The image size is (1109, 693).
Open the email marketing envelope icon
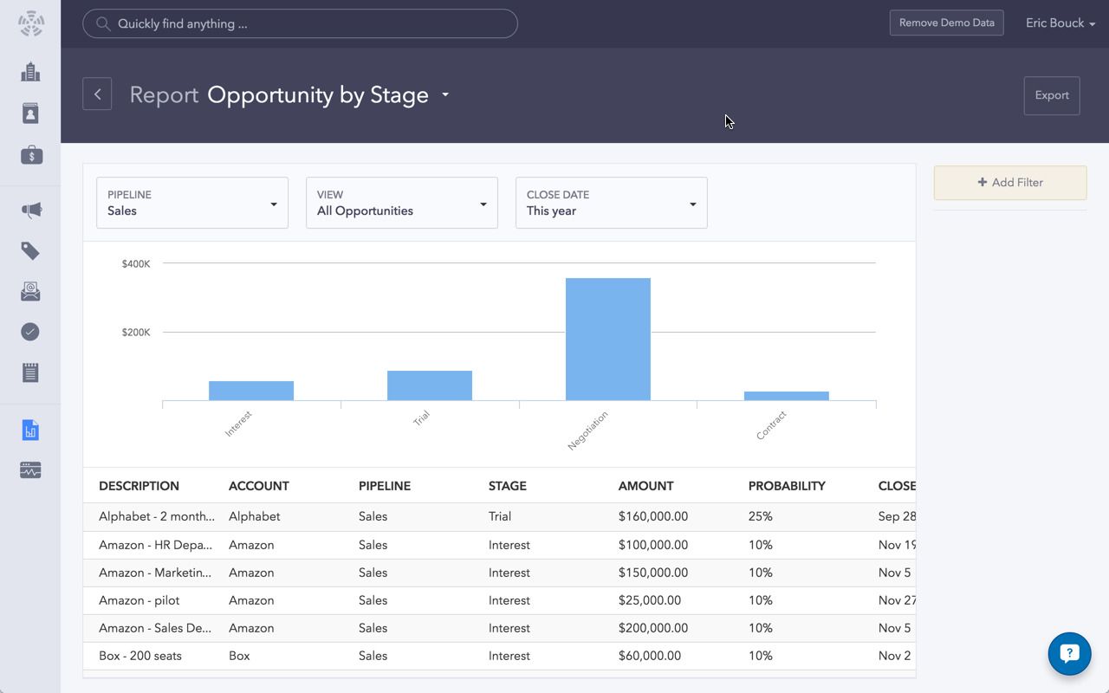click(29, 291)
